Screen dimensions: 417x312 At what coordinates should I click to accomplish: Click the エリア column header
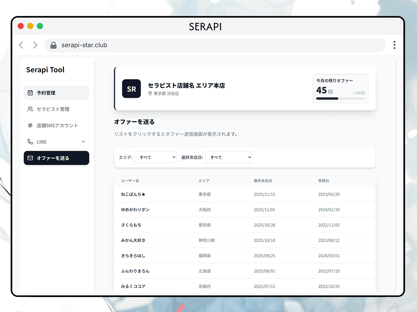click(x=204, y=181)
